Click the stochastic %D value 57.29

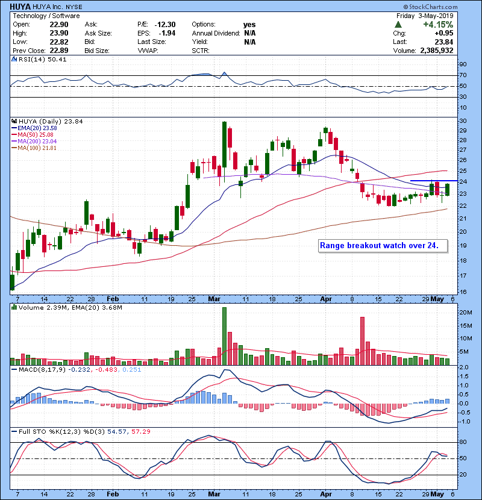(140, 431)
